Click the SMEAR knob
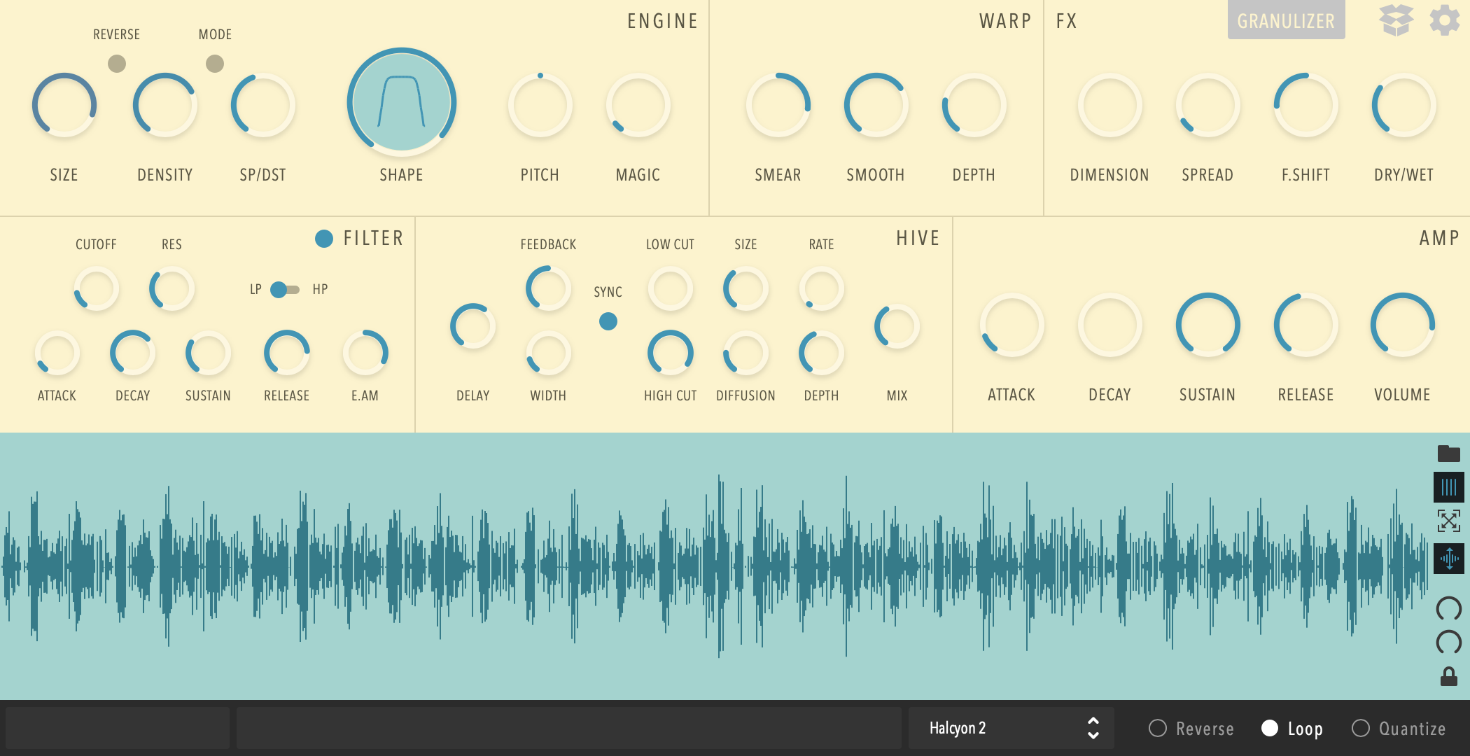 778,105
